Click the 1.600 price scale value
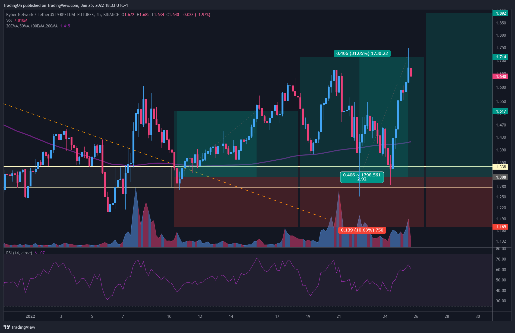Image resolution: width=515 pixels, height=333 pixels. (501, 87)
